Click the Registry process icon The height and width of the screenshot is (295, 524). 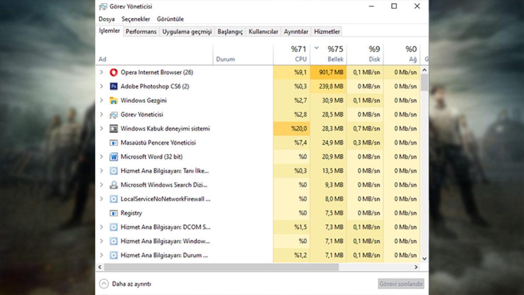(114, 213)
